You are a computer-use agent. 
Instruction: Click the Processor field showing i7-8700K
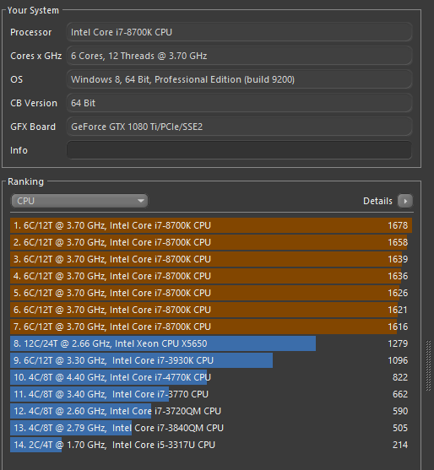point(239,32)
